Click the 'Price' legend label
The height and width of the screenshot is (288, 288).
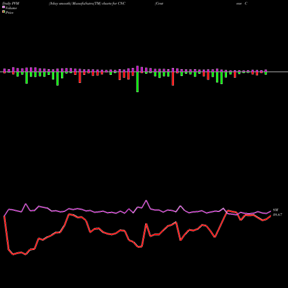(9, 13)
